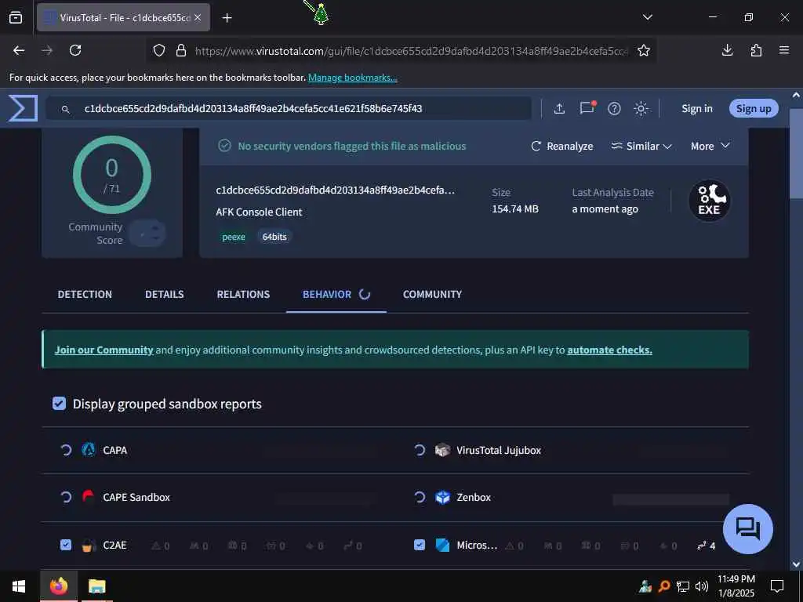The image size is (803, 602).
Task: Open the chat bubble floating button
Action: pos(747,529)
